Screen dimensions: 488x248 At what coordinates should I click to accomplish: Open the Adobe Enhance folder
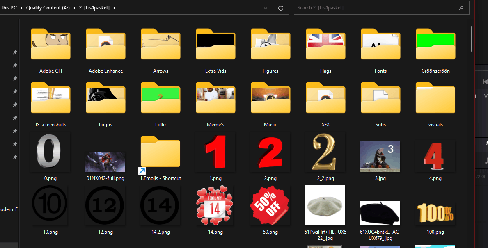click(105, 44)
